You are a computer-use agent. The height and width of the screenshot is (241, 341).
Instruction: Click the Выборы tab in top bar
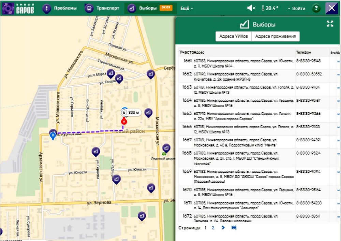pos(143,8)
